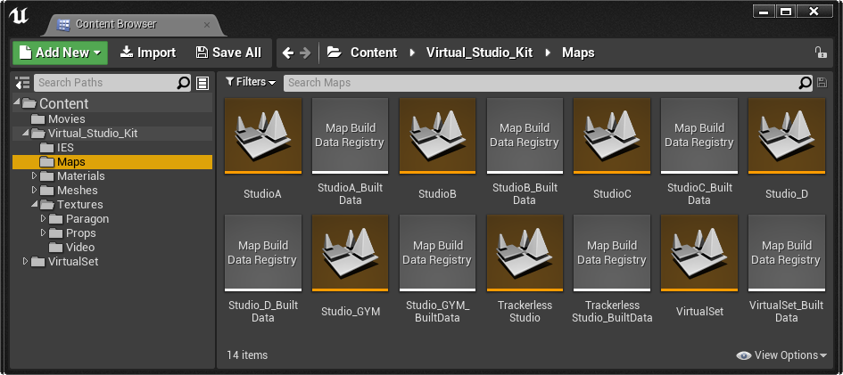Image resolution: width=843 pixels, height=375 pixels.
Task: Expand the arrow after Virtual_Studio_Kit breadcrumb
Action: coord(549,53)
